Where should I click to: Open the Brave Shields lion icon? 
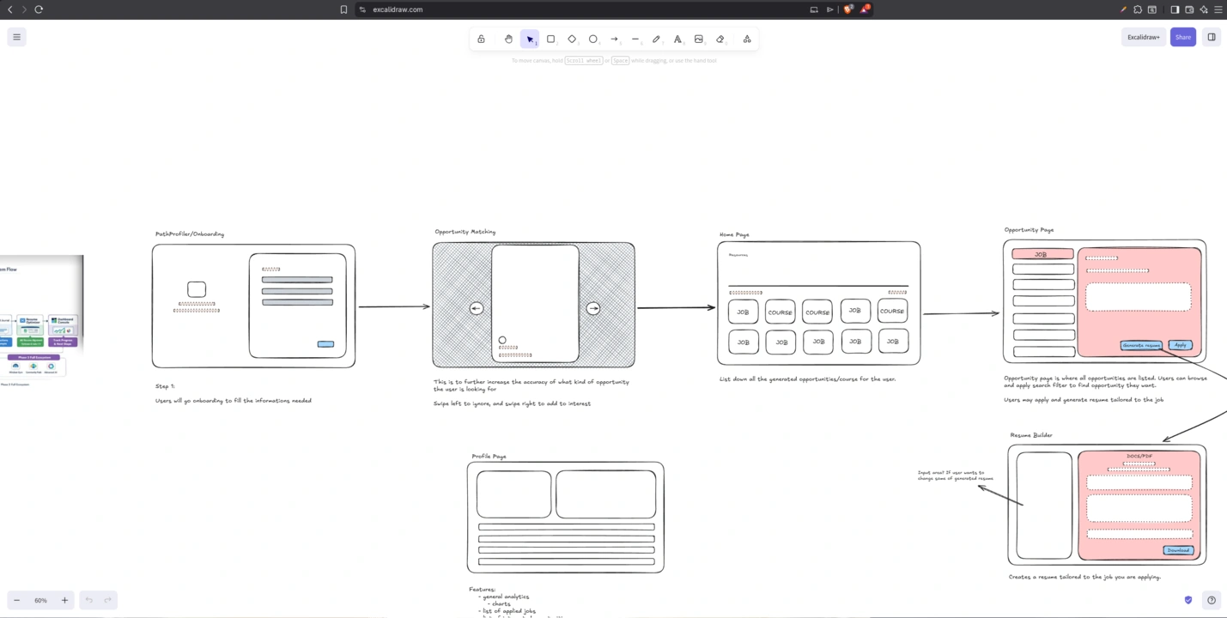point(847,9)
